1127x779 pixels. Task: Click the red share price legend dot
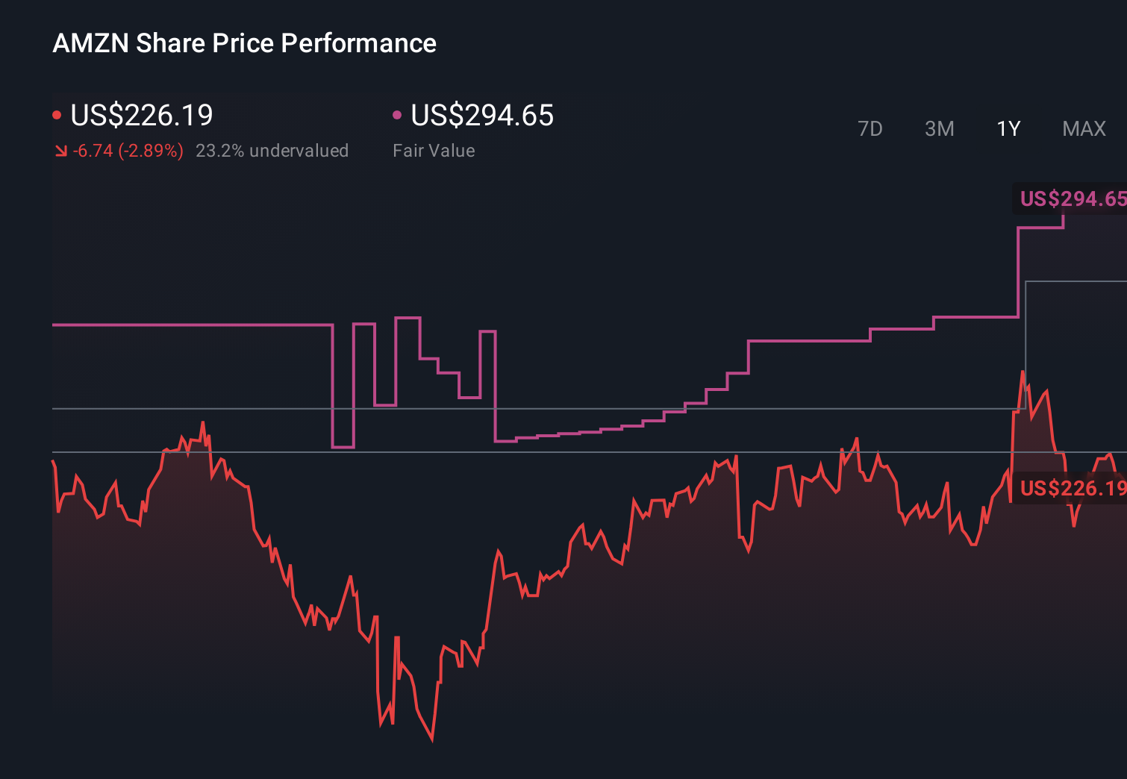click(x=57, y=113)
